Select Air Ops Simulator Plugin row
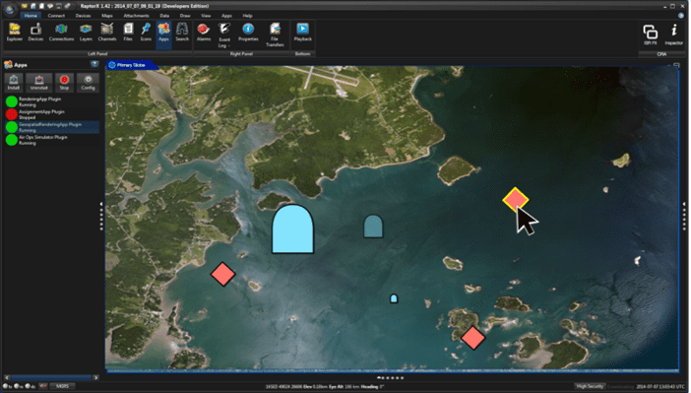This screenshot has height=393, width=691. coord(51,140)
